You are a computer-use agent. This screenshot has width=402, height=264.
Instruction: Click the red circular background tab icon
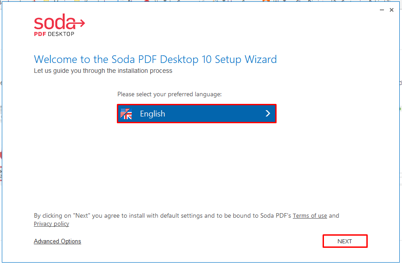click(147, 1)
